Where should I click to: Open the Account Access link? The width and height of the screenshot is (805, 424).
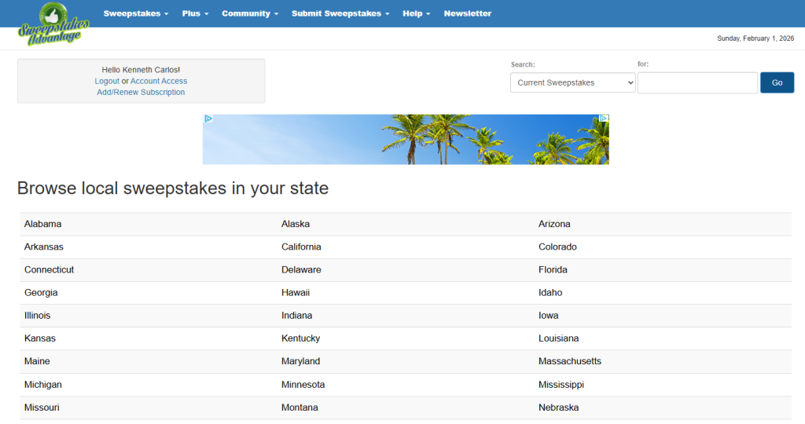[159, 81]
